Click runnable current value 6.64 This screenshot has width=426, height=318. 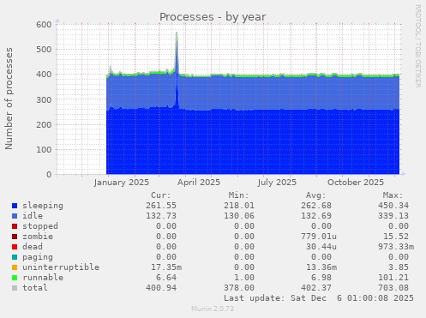(166, 278)
